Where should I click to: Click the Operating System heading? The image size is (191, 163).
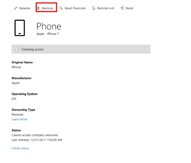25,94
